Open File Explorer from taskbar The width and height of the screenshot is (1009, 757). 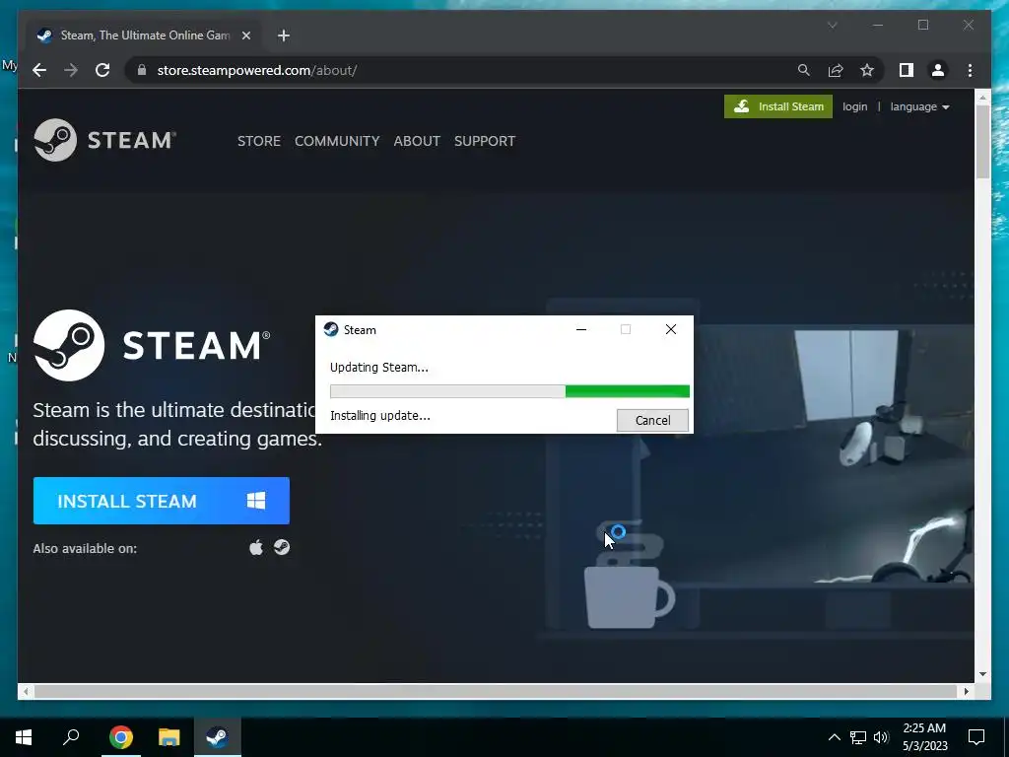tap(169, 737)
